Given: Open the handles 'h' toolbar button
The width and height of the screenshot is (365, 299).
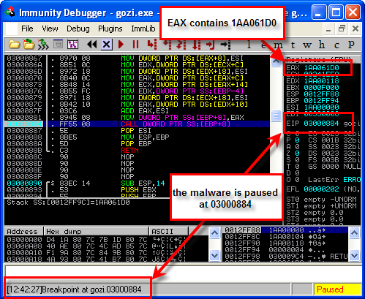Looking at the screenshot, I should 322,45.
